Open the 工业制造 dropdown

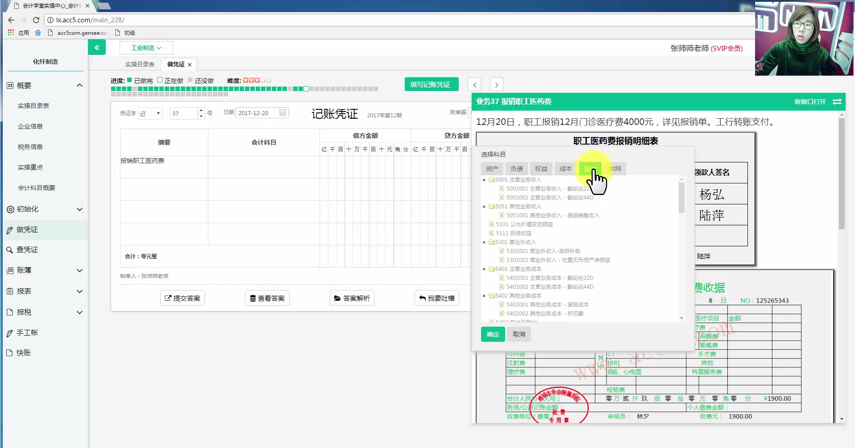pos(146,47)
